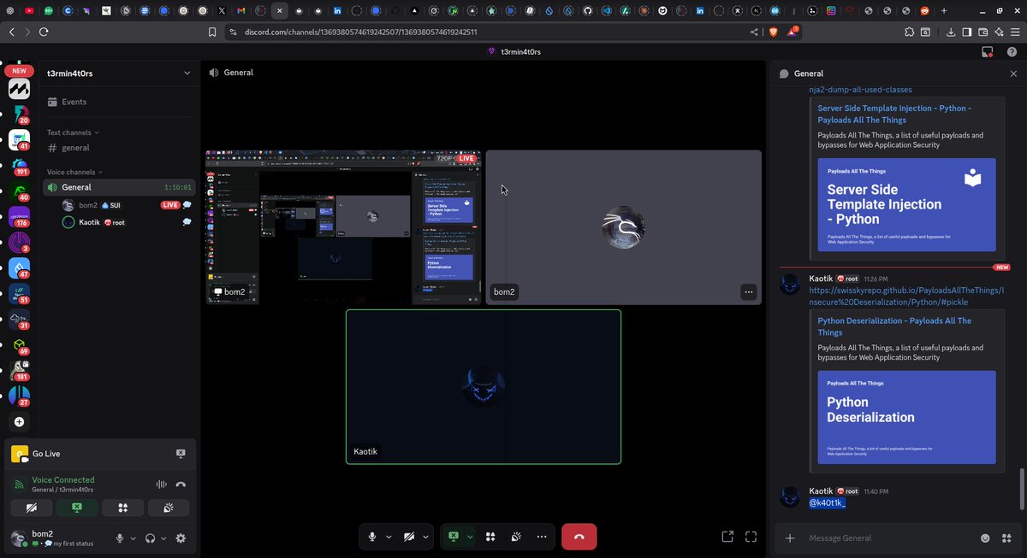Pop out the call window
Image resolution: width=1027 pixels, height=558 pixels.
click(x=727, y=537)
